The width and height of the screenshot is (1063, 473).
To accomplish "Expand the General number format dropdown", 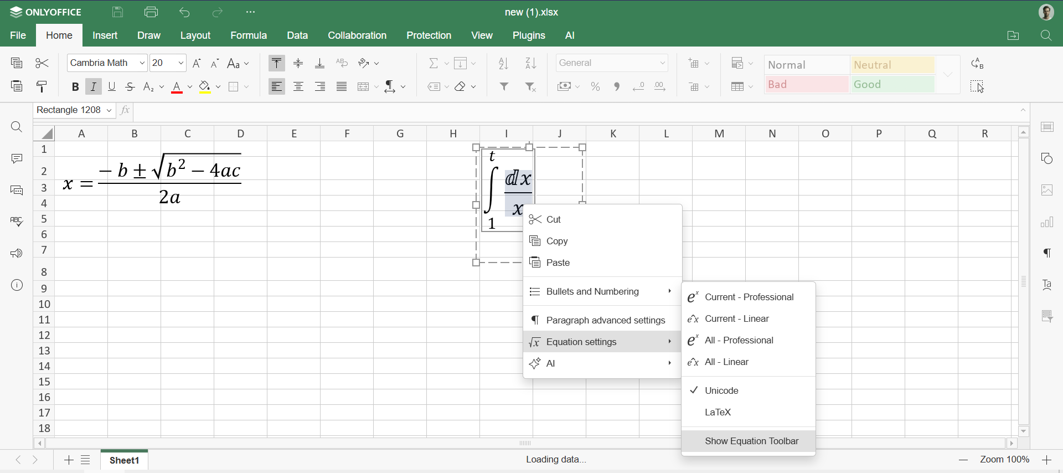I will 662,63.
